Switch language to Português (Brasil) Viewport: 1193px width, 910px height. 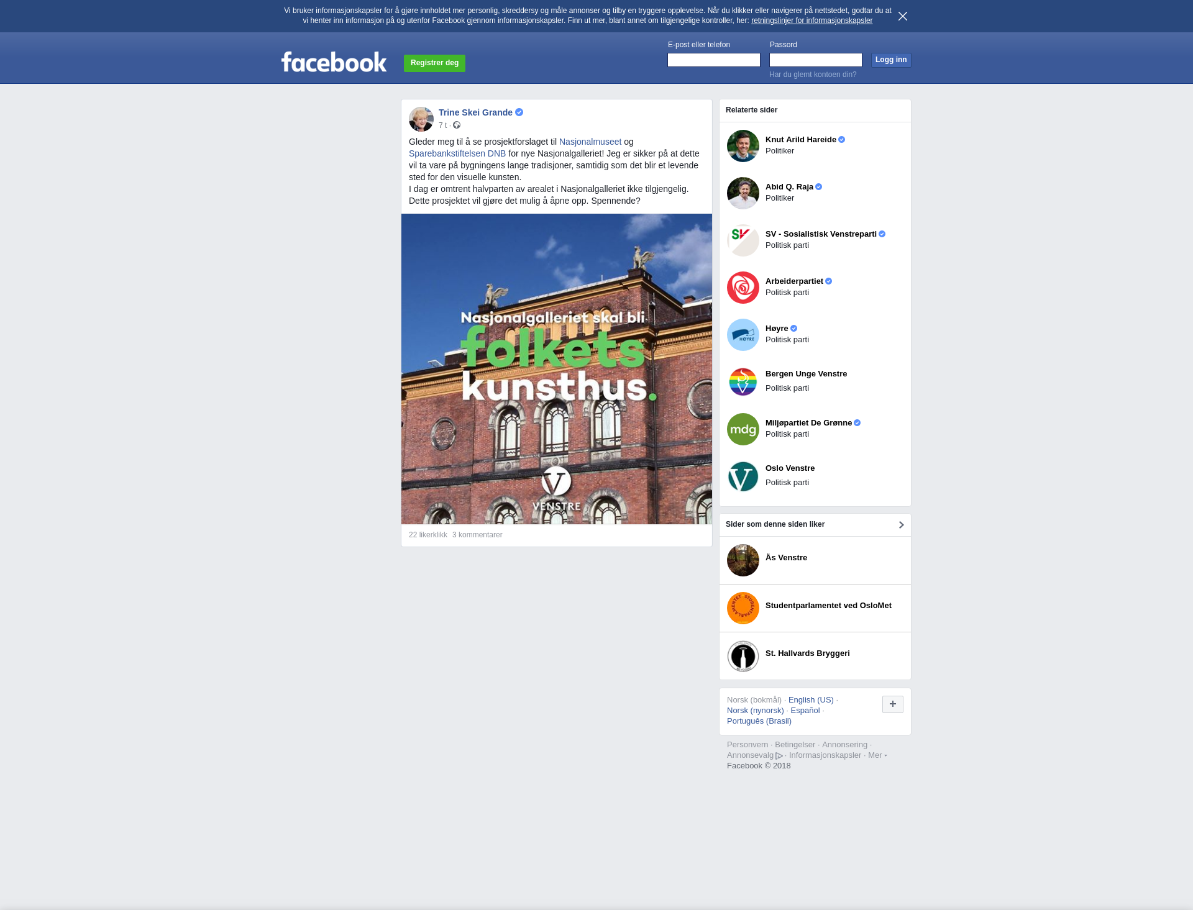click(759, 721)
